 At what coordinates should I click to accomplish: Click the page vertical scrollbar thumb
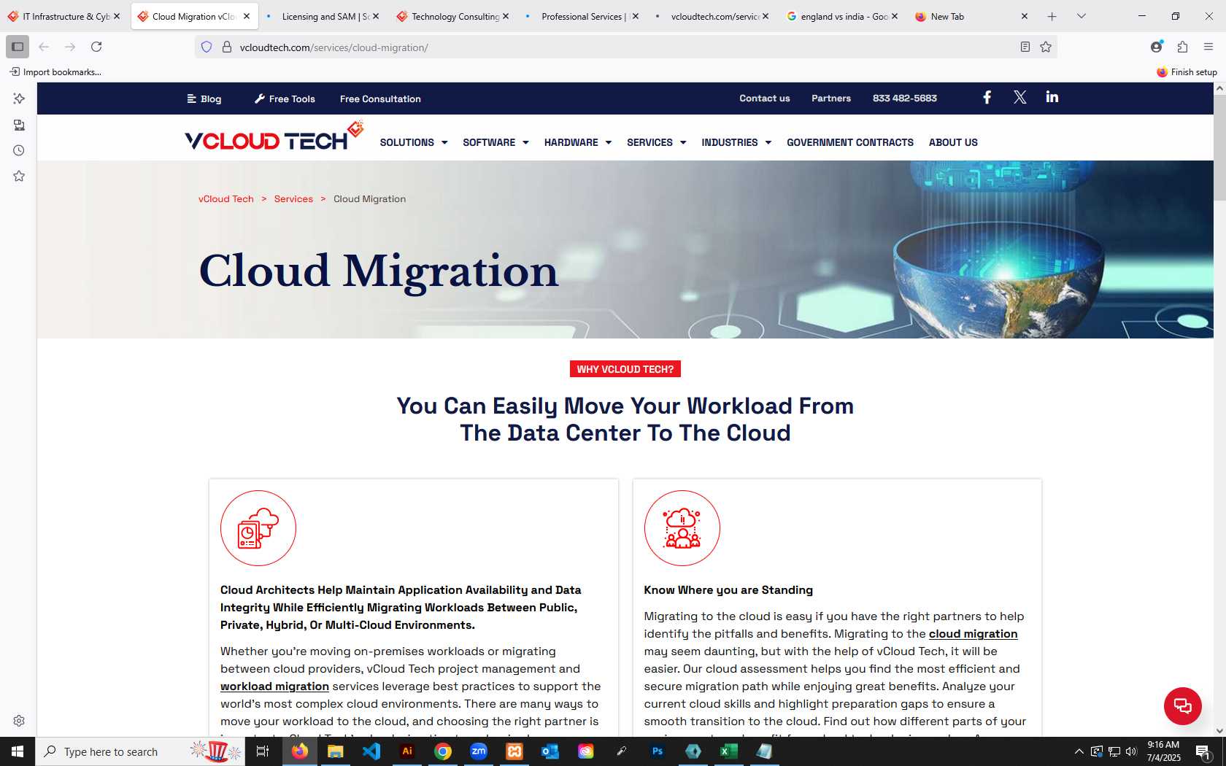[1219, 146]
